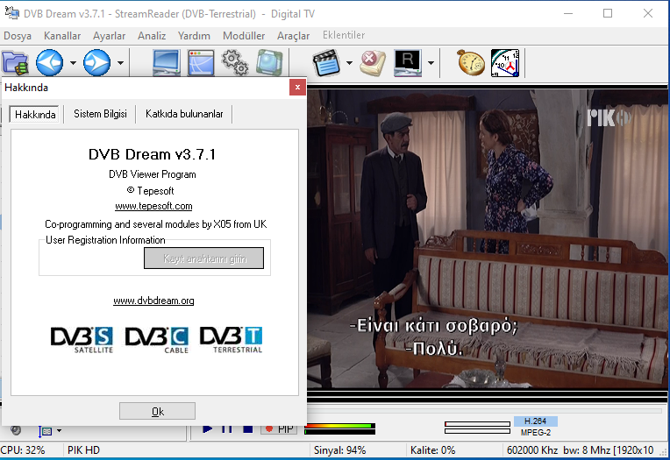Viewport: 670px width, 460px height.
Task: Click the speaker volume icon at bottom-left
Action: (16, 430)
